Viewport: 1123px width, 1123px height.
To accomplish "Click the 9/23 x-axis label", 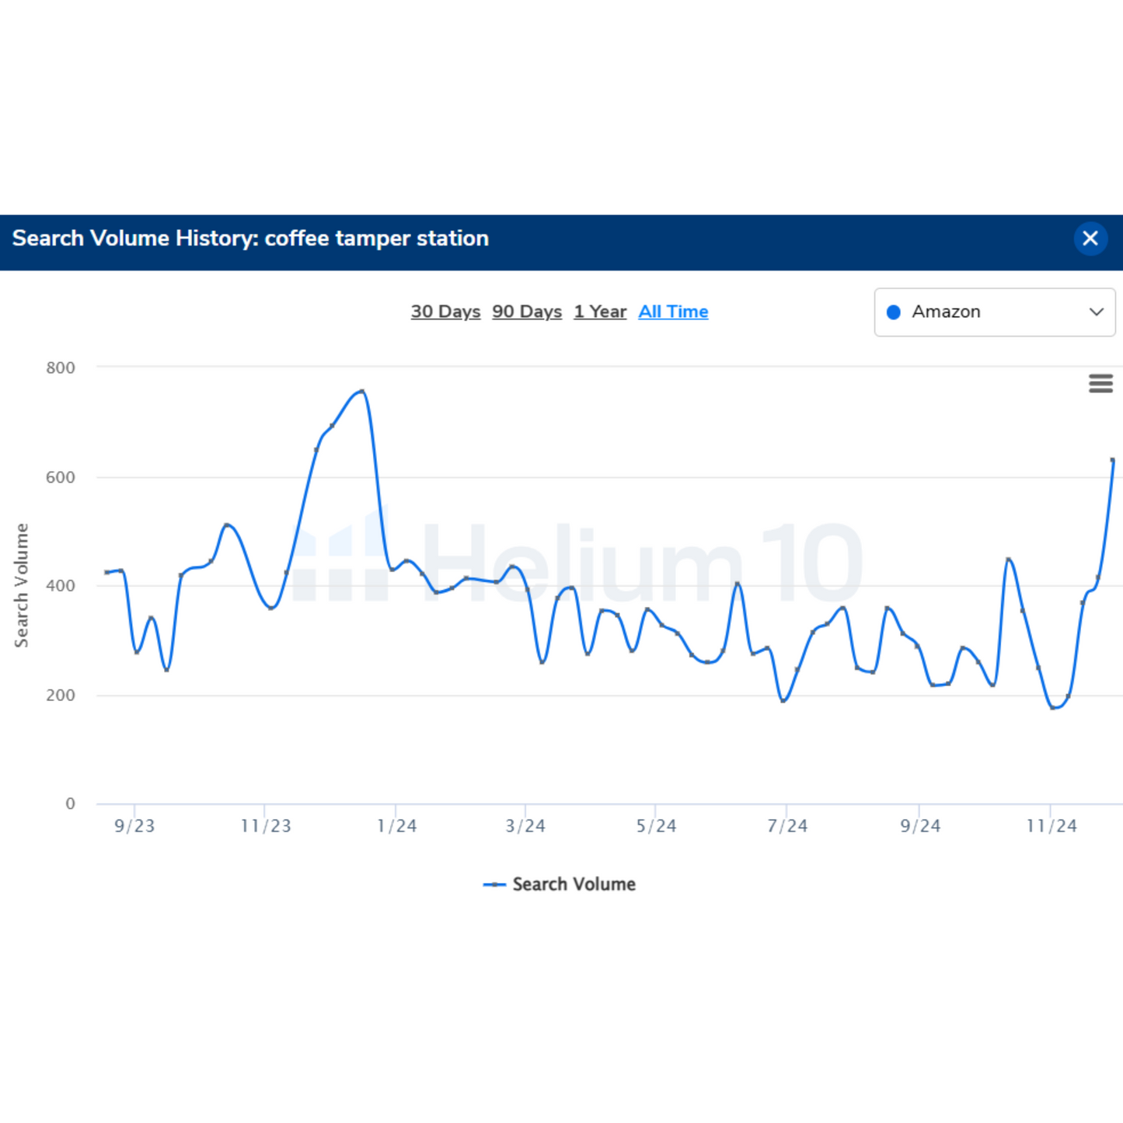I will click(134, 826).
